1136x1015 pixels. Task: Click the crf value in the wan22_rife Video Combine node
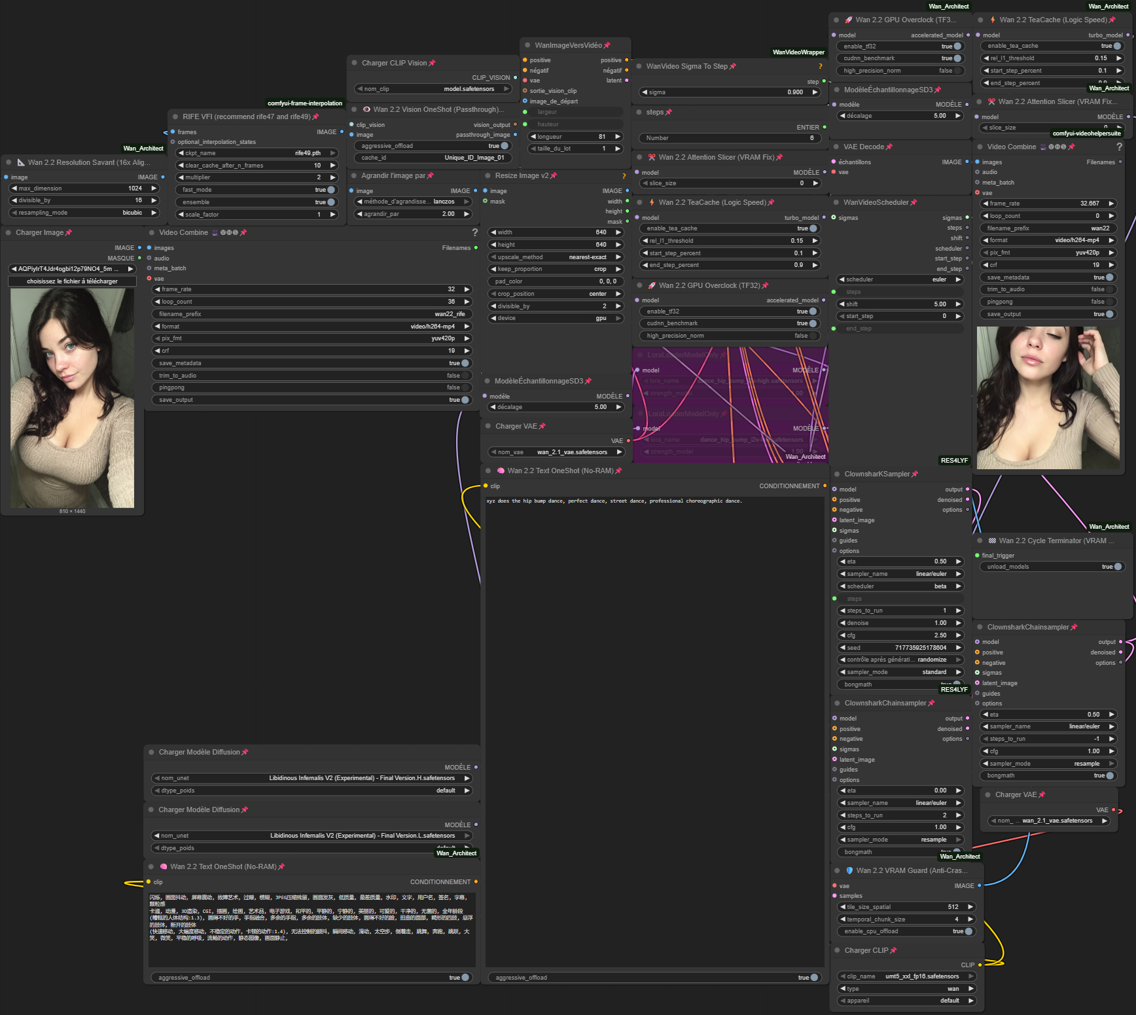[x=312, y=351]
